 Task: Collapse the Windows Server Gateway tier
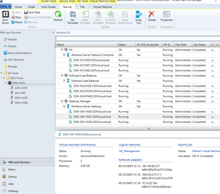click(x=64, y=106)
